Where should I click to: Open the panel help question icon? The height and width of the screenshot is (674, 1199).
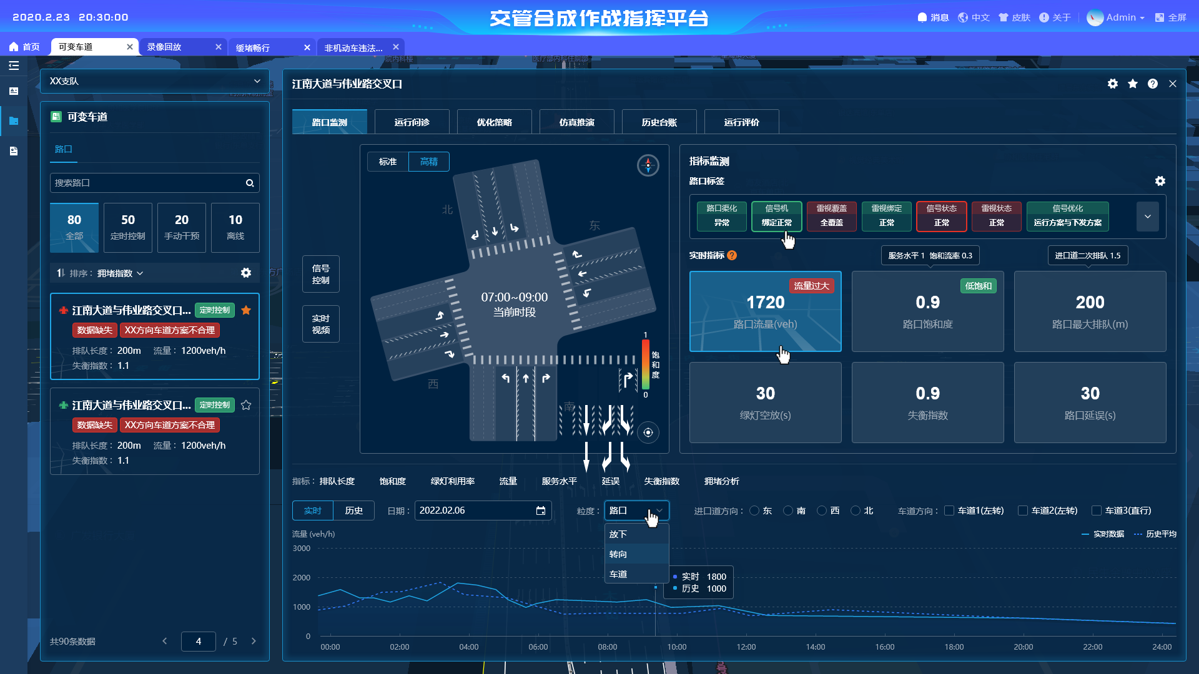click(x=1153, y=84)
